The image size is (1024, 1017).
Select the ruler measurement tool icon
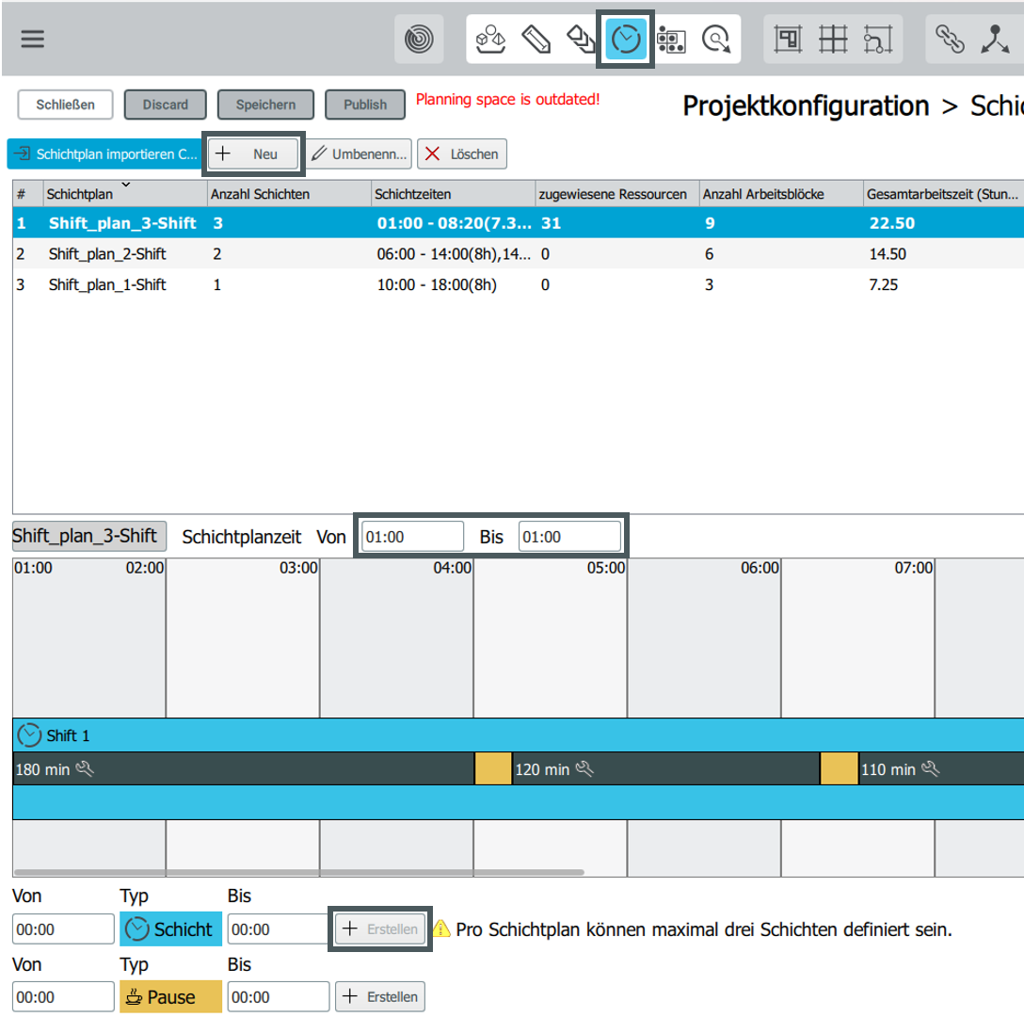(536, 40)
